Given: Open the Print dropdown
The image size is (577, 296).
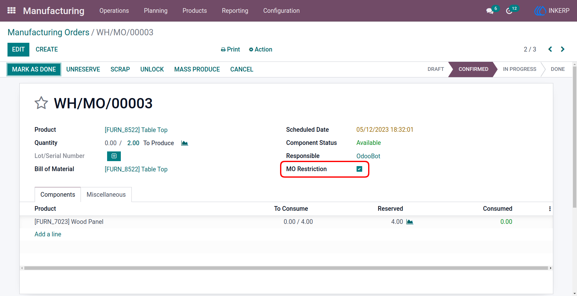Looking at the screenshot, I should coord(230,49).
